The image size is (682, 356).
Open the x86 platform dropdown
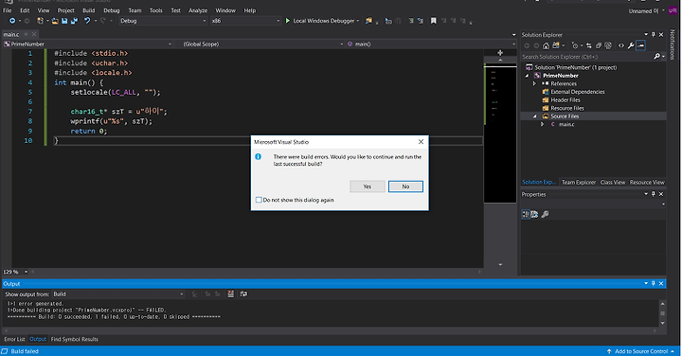point(245,21)
